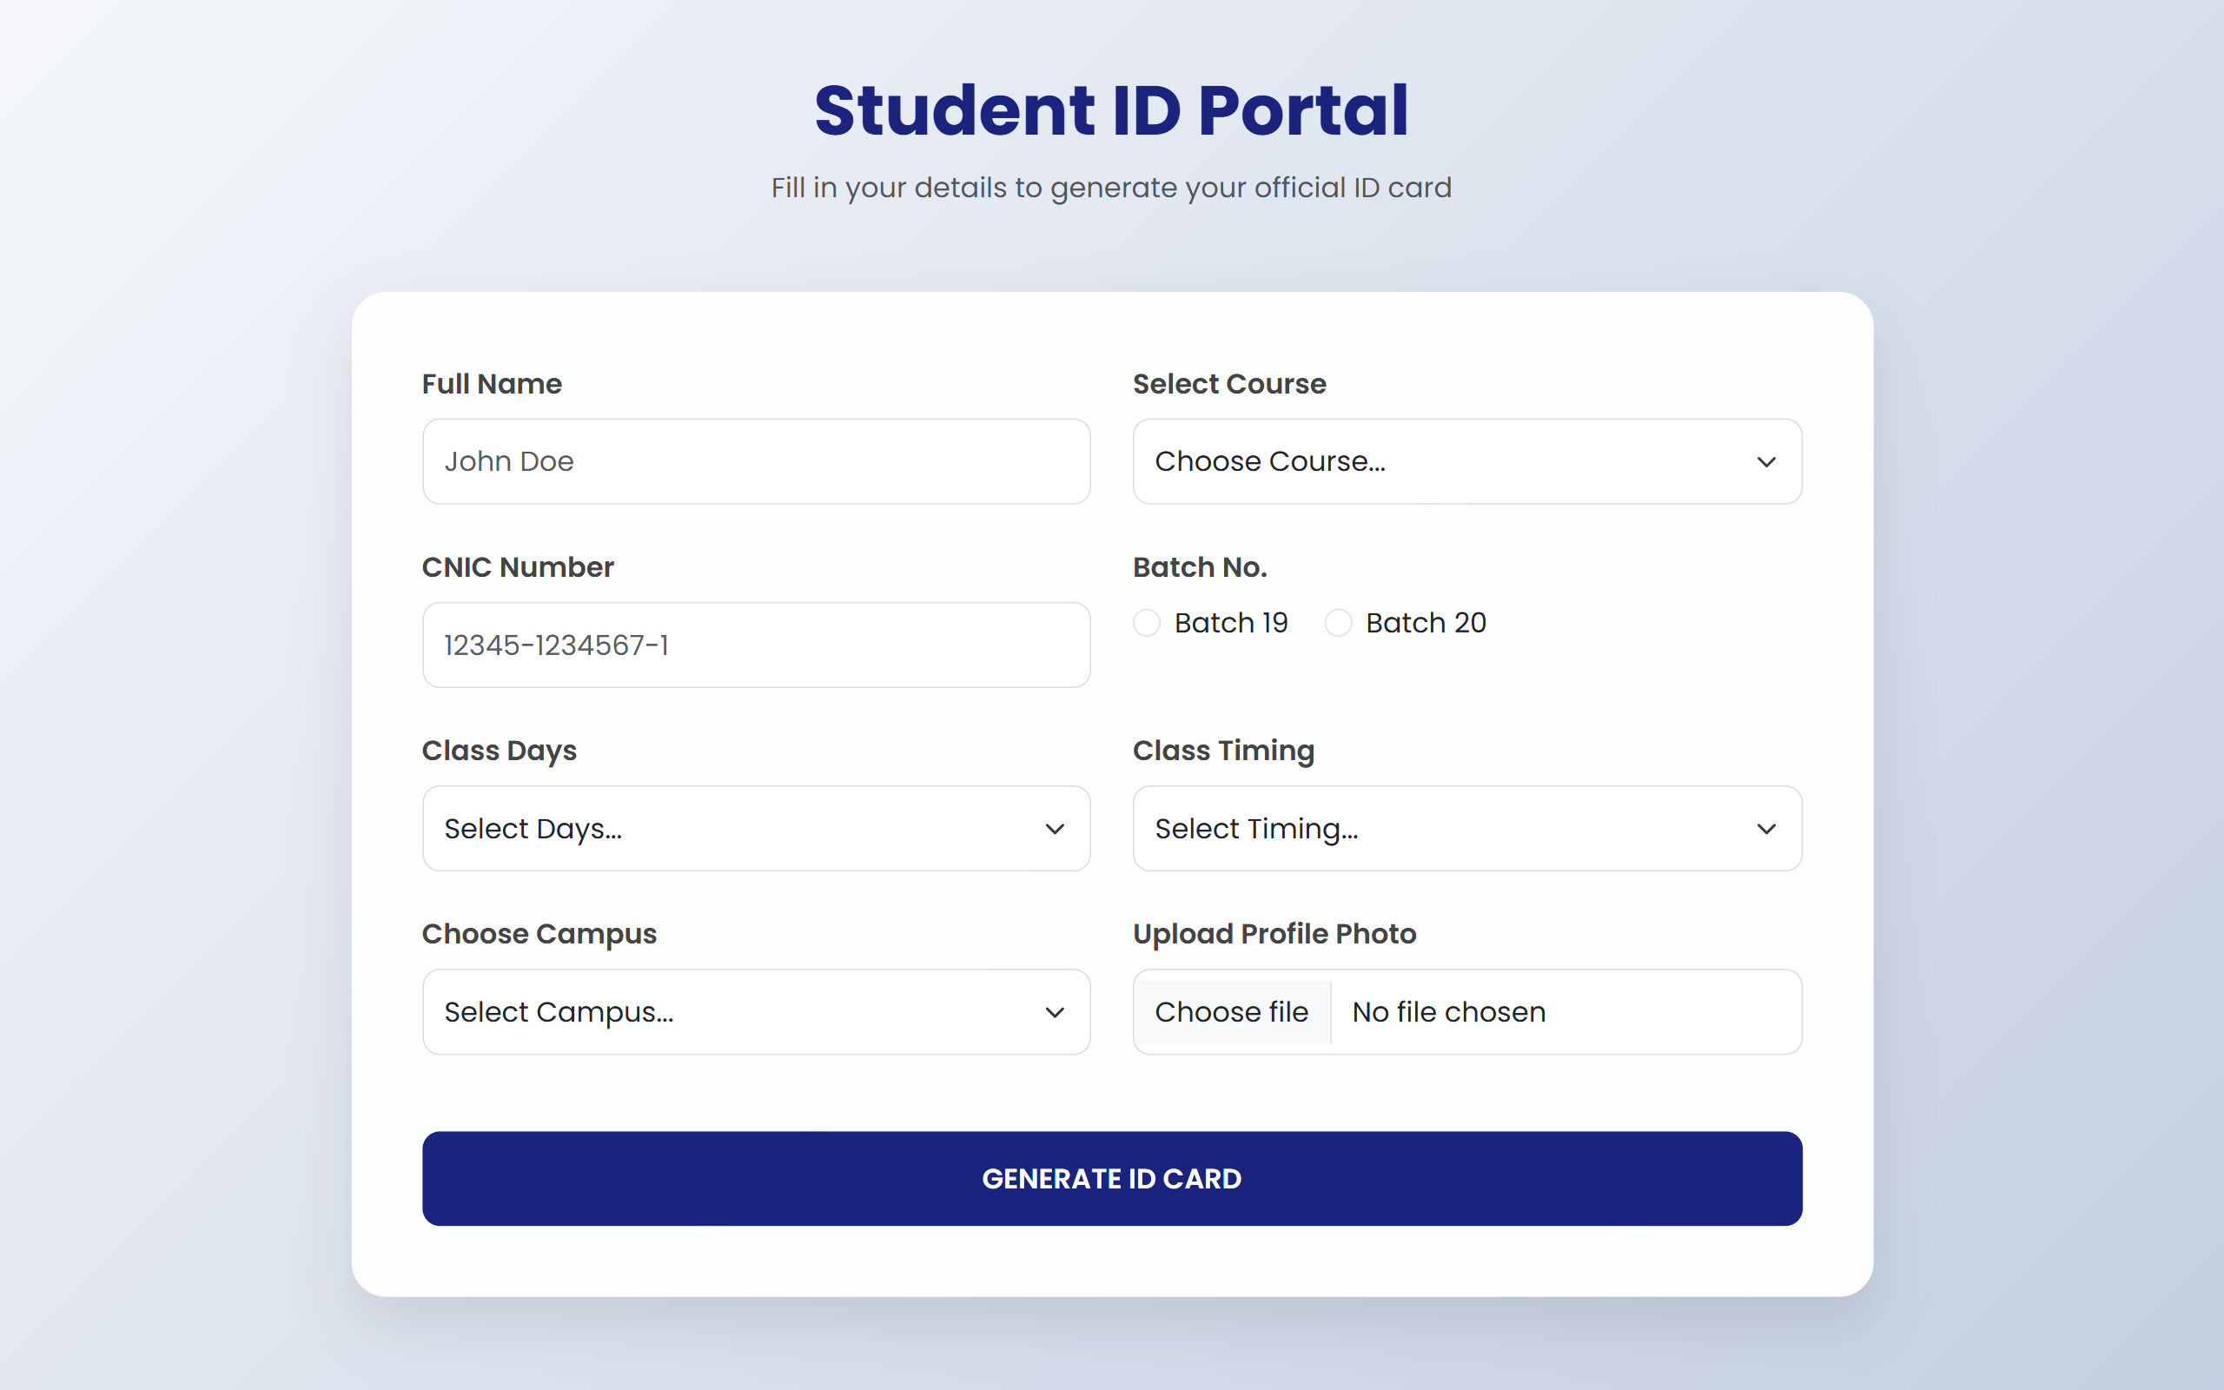
Task: Click the "Upload Profile Photo" label
Action: [x=1274, y=934]
